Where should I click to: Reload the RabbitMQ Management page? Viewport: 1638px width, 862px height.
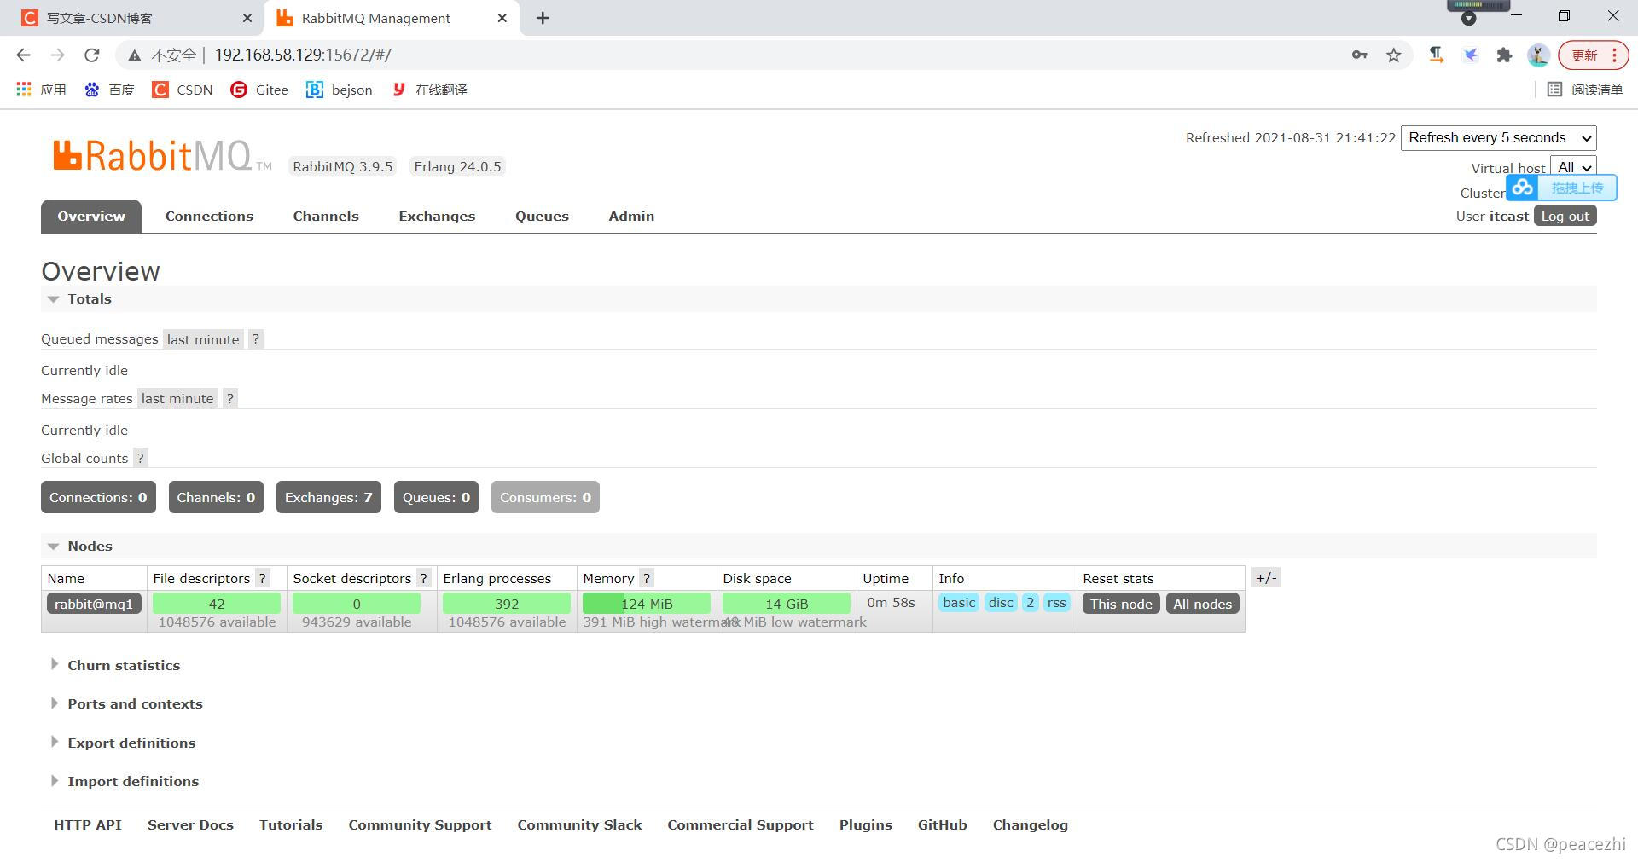[x=91, y=55]
